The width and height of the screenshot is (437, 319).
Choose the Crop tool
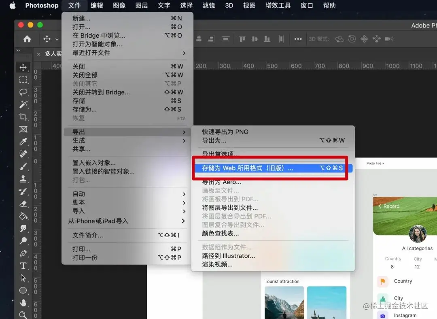[23, 117]
